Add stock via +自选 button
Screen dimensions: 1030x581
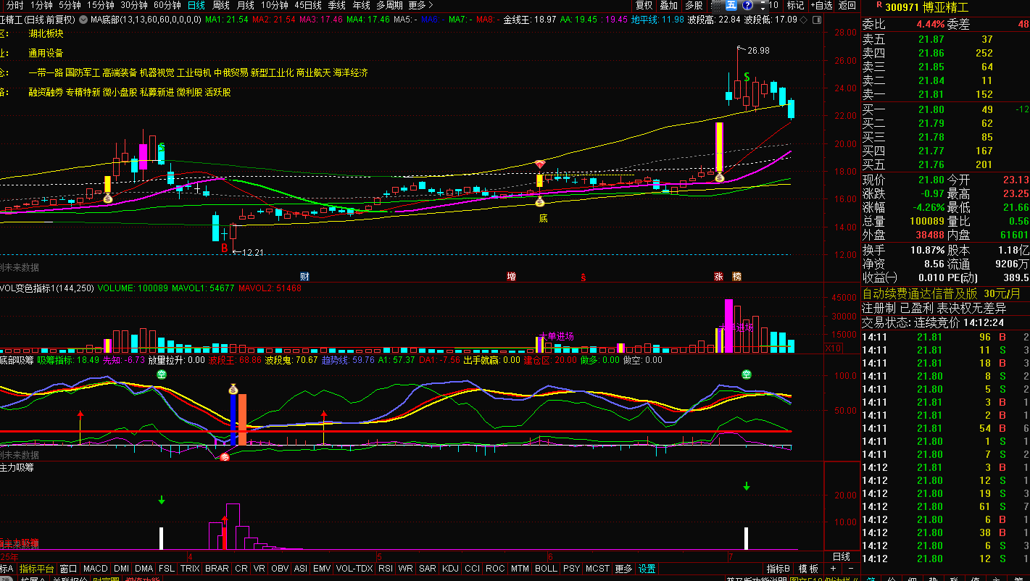coord(821,5)
